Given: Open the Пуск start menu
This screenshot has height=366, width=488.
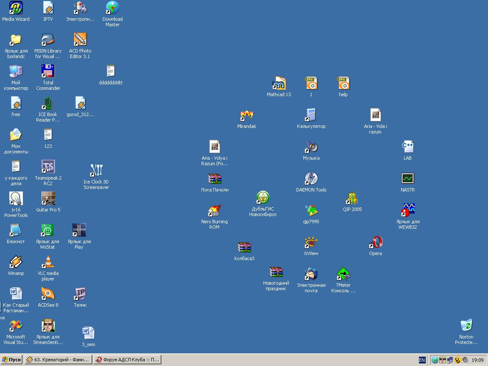Looking at the screenshot, I should [x=11, y=360].
